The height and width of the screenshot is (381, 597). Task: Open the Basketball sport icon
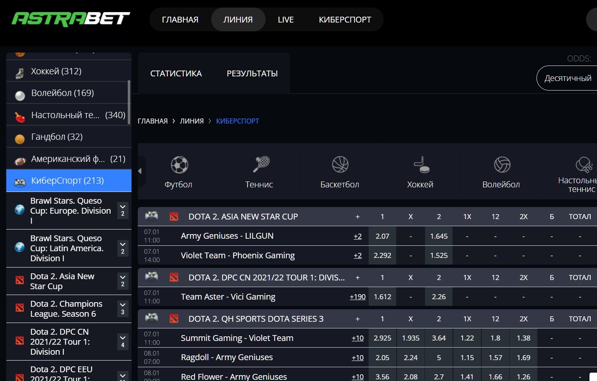pyautogui.click(x=340, y=164)
